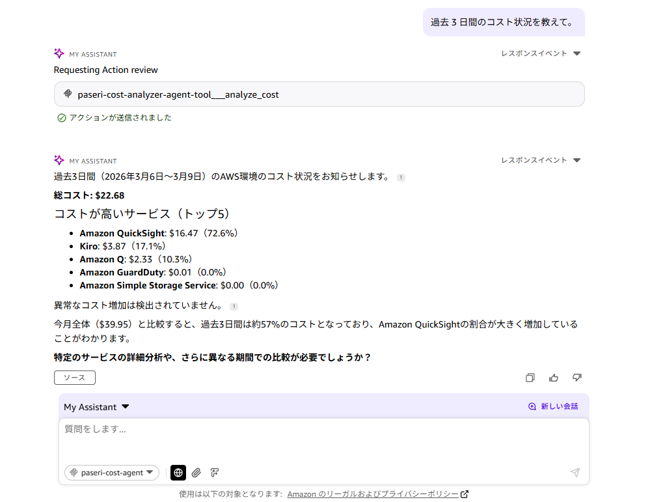Click the user message about past 3 days cost
648x502 pixels.
pos(503,22)
